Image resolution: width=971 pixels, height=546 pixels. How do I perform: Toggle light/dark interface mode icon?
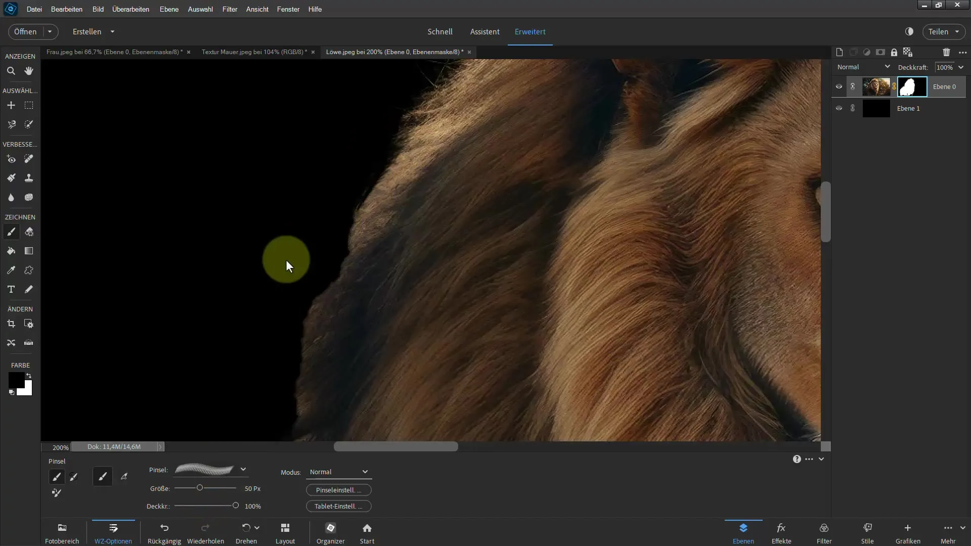tap(909, 31)
